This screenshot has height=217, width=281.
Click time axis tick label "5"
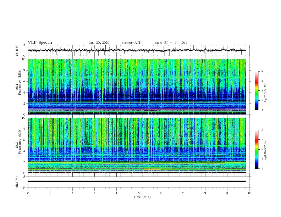tap(139, 193)
